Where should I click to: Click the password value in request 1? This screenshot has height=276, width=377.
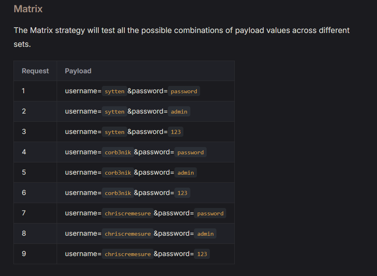tap(184, 91)
